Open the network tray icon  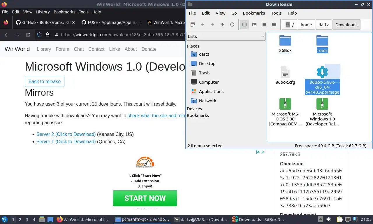[x=347, y=219]
